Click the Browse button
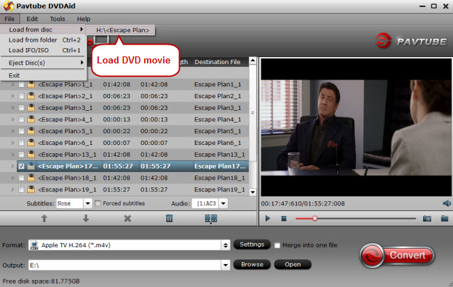Viewport: 453px width, 287px height. tap(252, 265)
